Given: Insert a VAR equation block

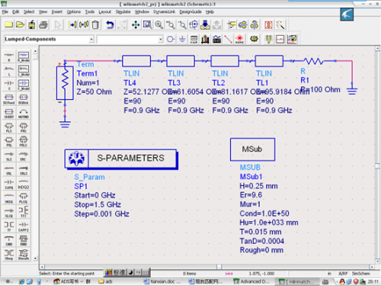Looking at the screenshot, I should 194,39.
